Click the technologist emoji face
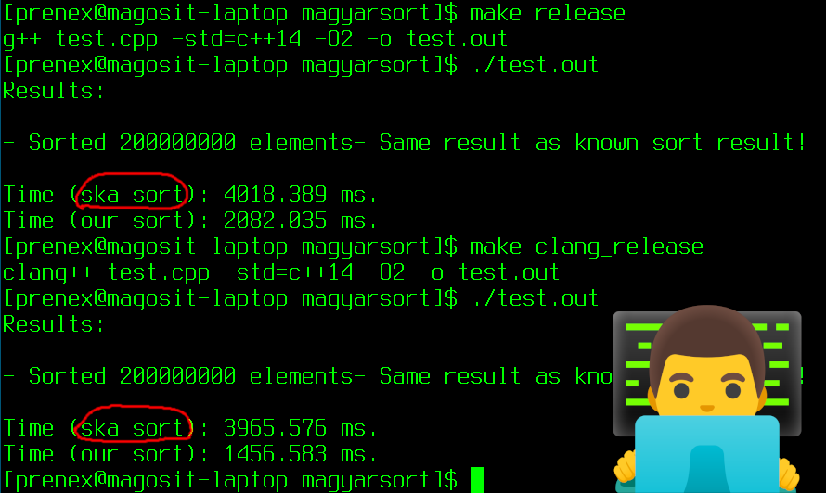 point(707,386)
